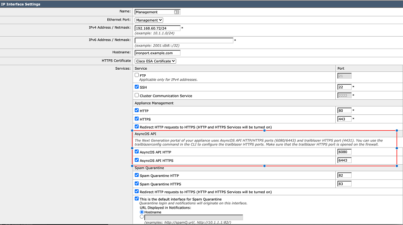
Task: Select the Hostname radio button
Action: coord(142,212)
